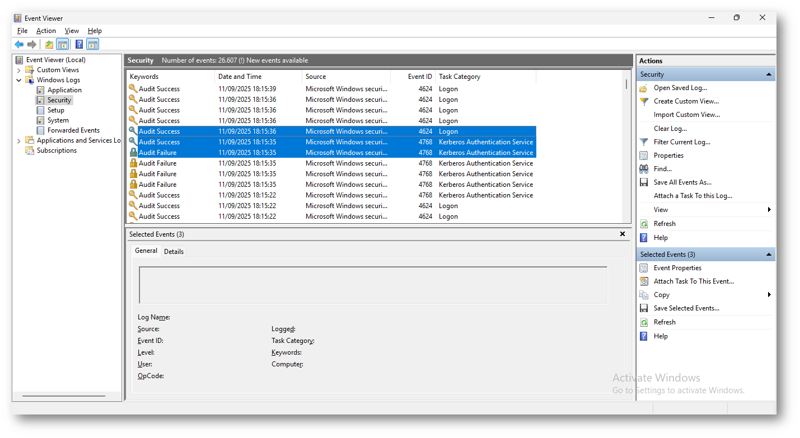Viewport: 800px width, 438px height.
Task: Toggle Show/Hide Console Tree toolbar icon
Action: (x=63, y=45)
